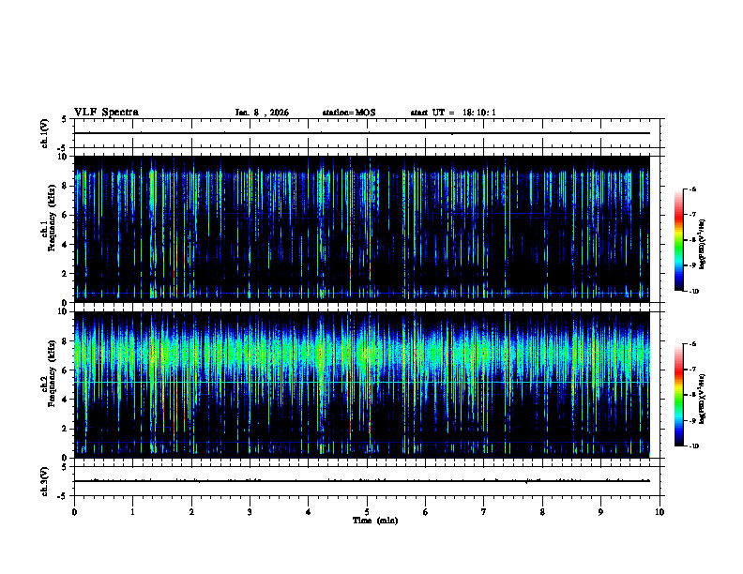Click the -6 value on ch.1 color bar

(692, 189)
